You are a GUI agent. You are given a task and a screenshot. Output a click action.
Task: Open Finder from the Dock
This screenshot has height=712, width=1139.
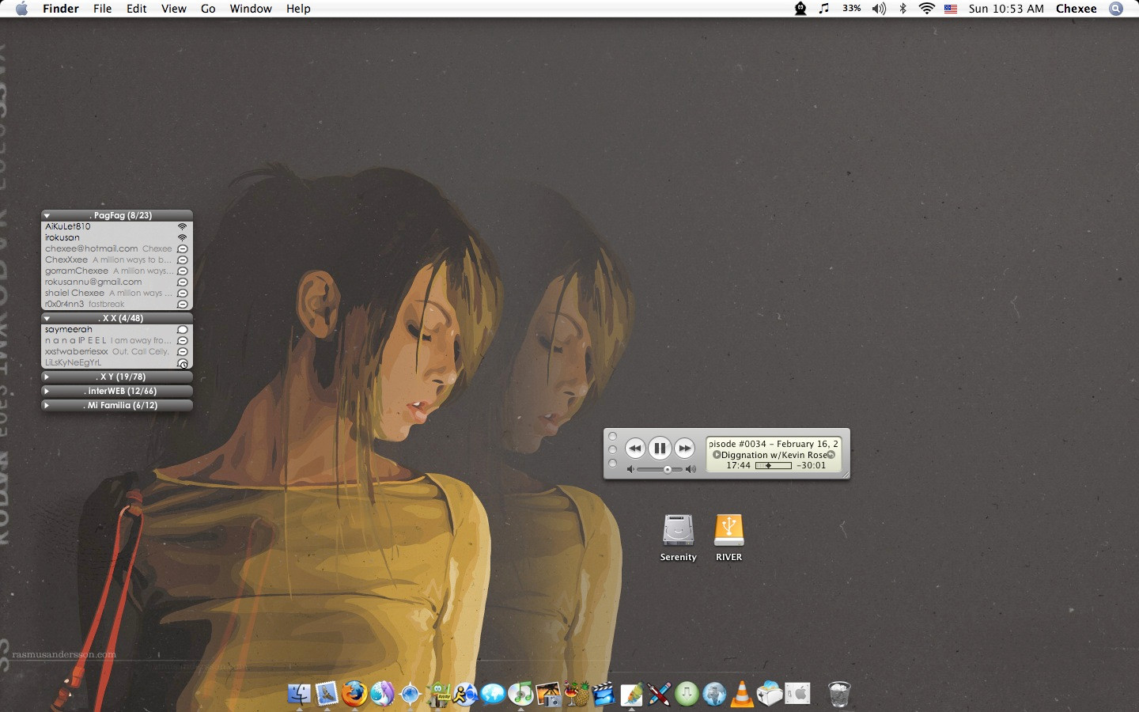299,694
